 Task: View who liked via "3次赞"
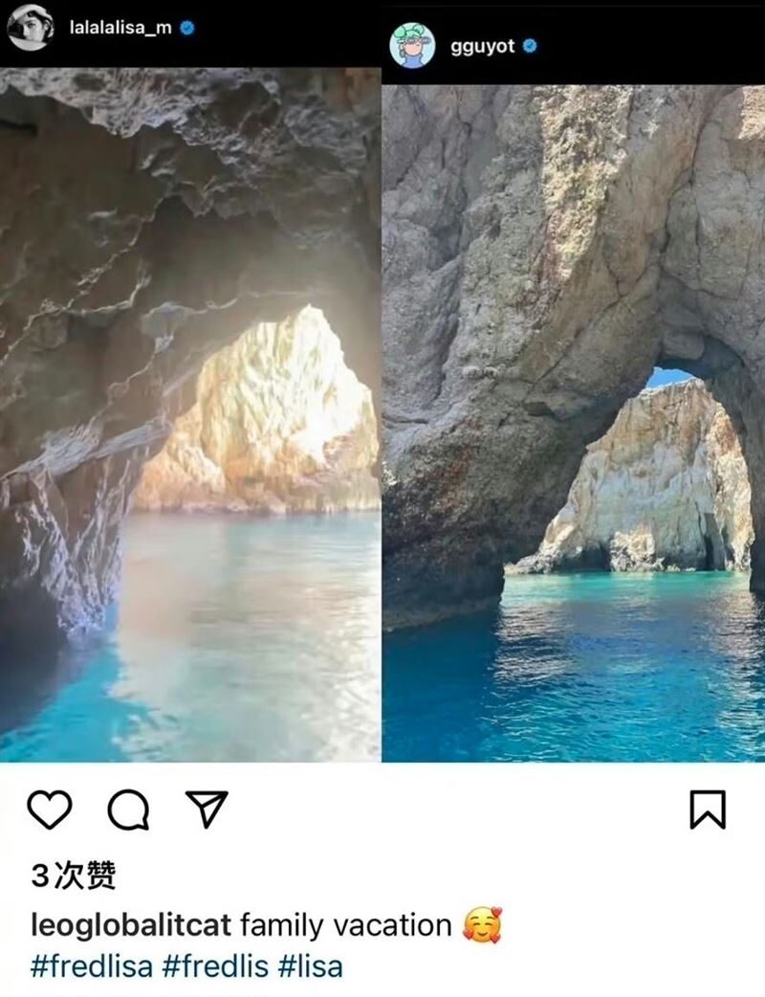73,875
